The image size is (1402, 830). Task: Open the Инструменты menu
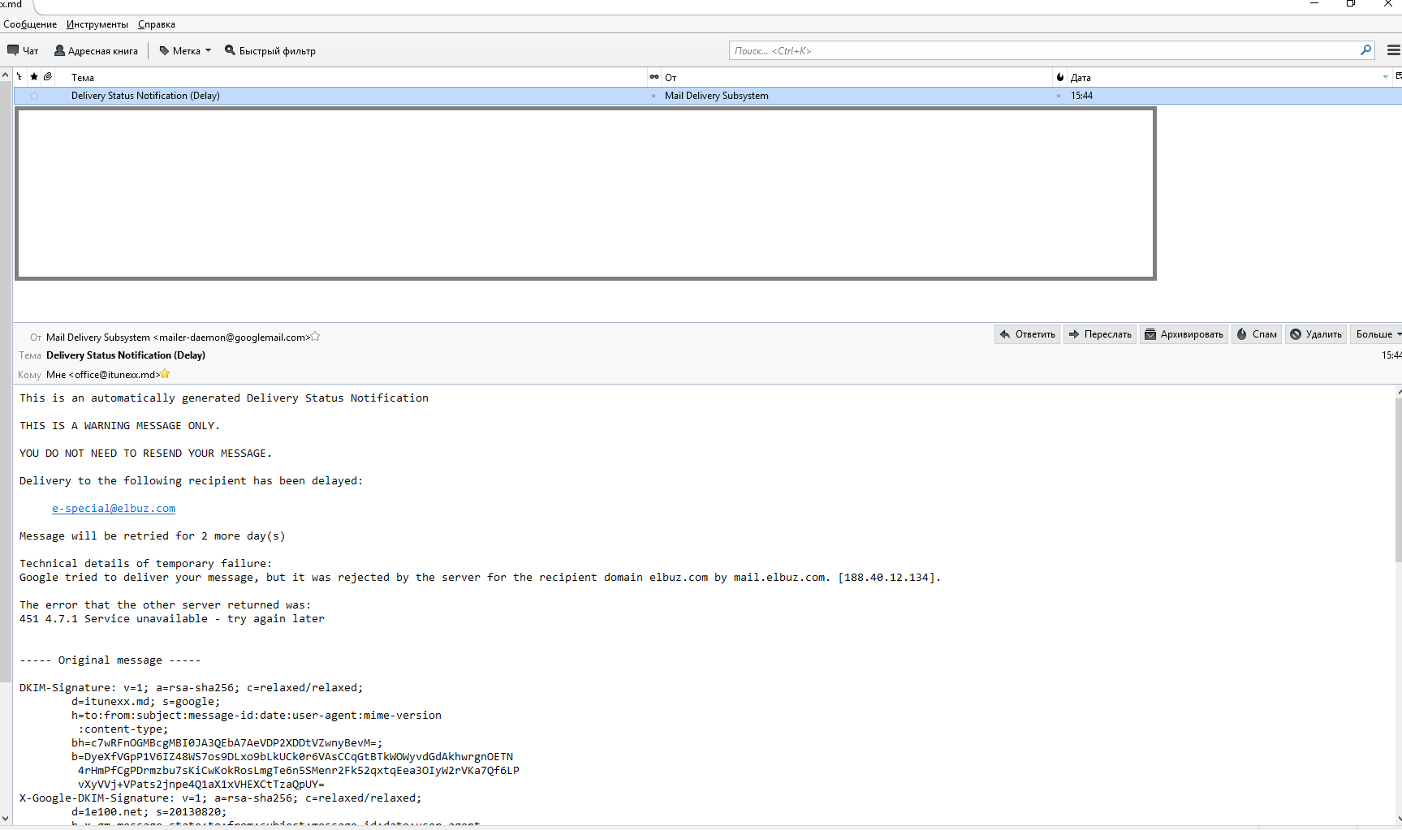point(97,24)
